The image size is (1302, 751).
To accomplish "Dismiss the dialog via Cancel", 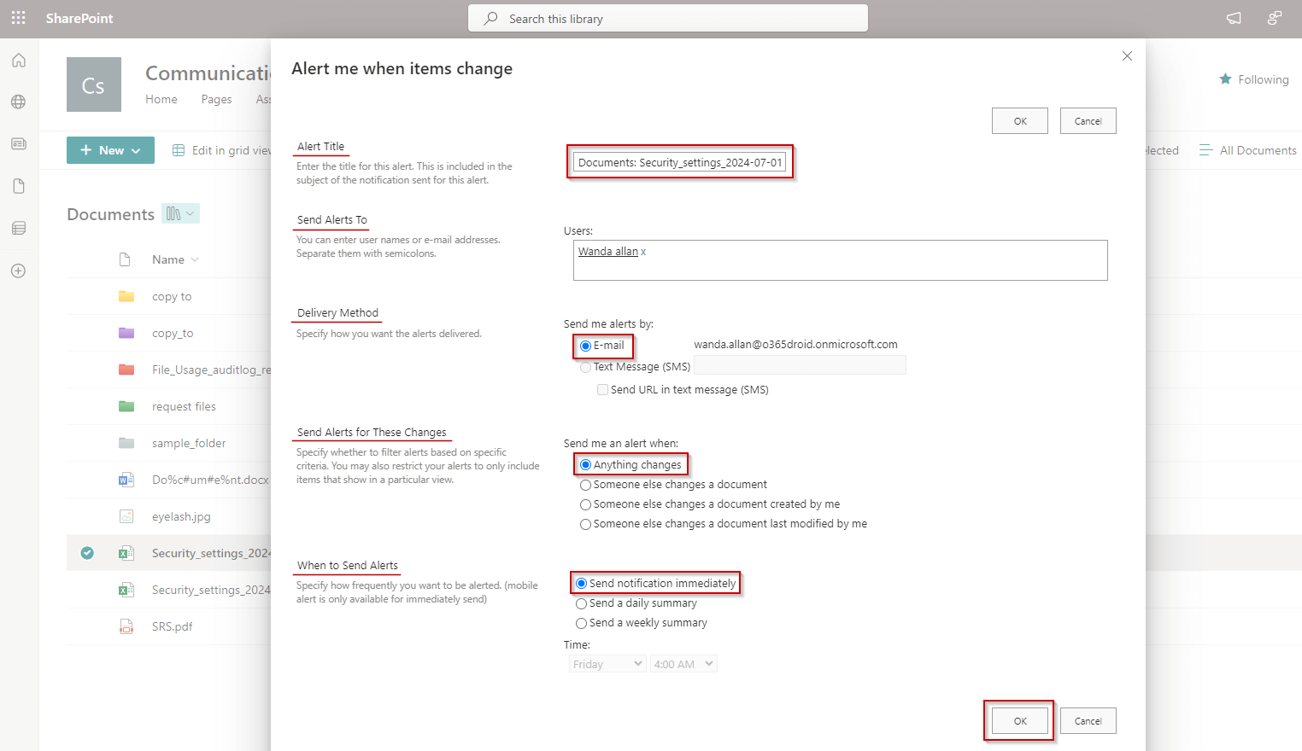I will tap(1088, 720).
